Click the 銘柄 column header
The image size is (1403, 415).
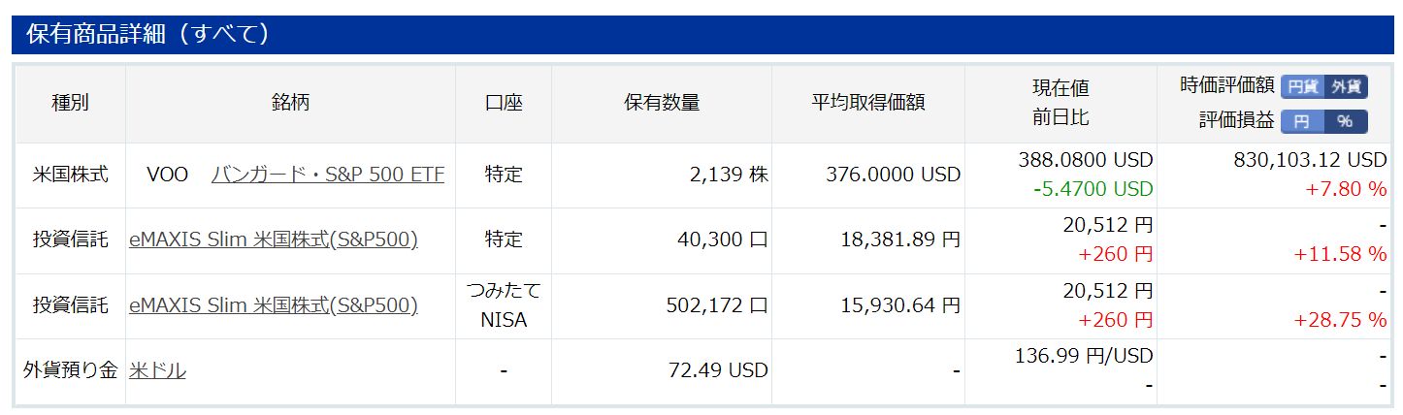pos(290,103)
